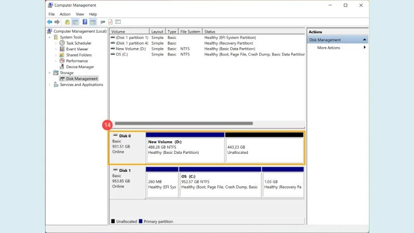This screenshot has width=414, height=233.
Task: Open the Action menu
Action: pyautogui.click(x=65, y=14)
